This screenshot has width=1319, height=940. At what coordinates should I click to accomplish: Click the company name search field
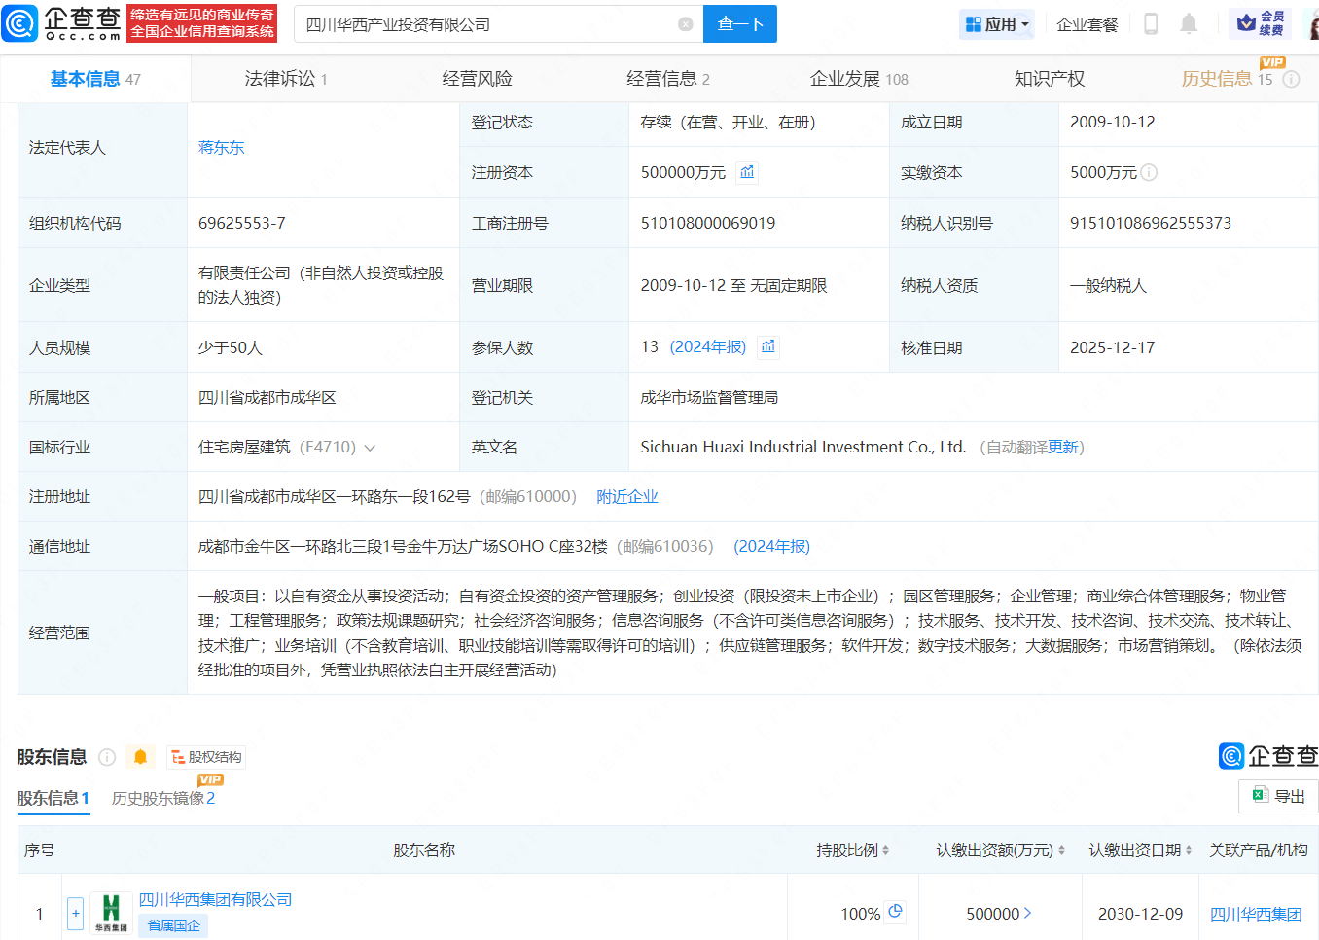[x=486, y=24]
